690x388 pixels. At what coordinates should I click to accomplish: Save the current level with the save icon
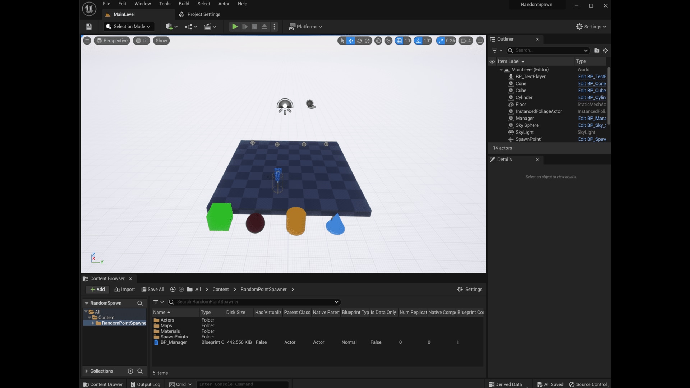click(x=88, y=27)
